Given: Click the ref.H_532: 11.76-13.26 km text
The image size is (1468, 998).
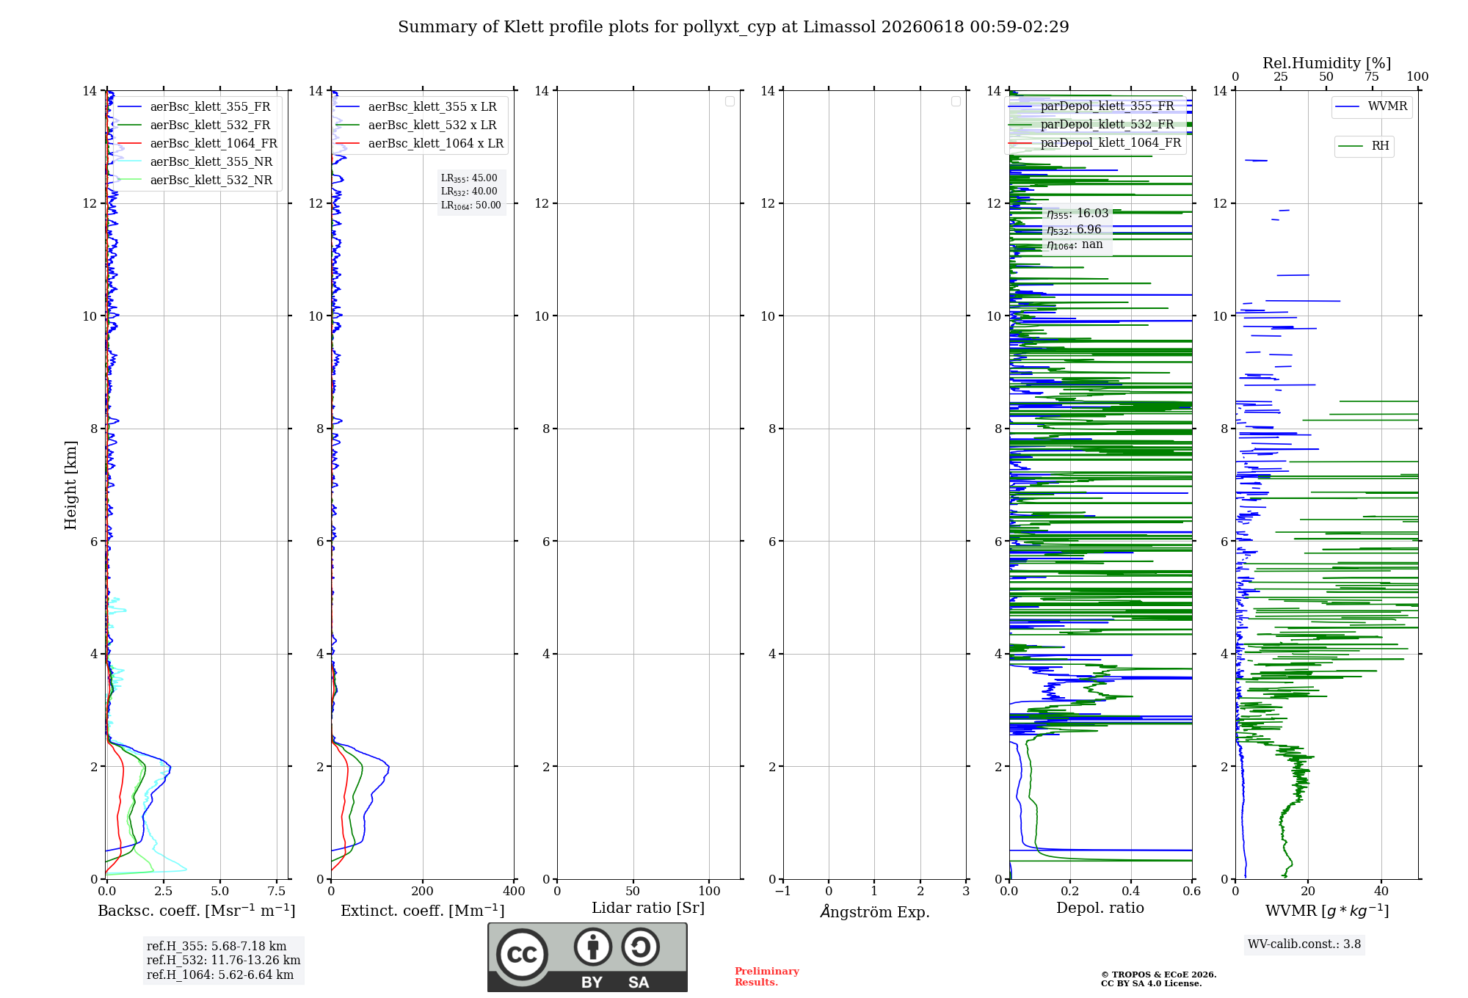Looking at the screenshot, I should point(224,961).
